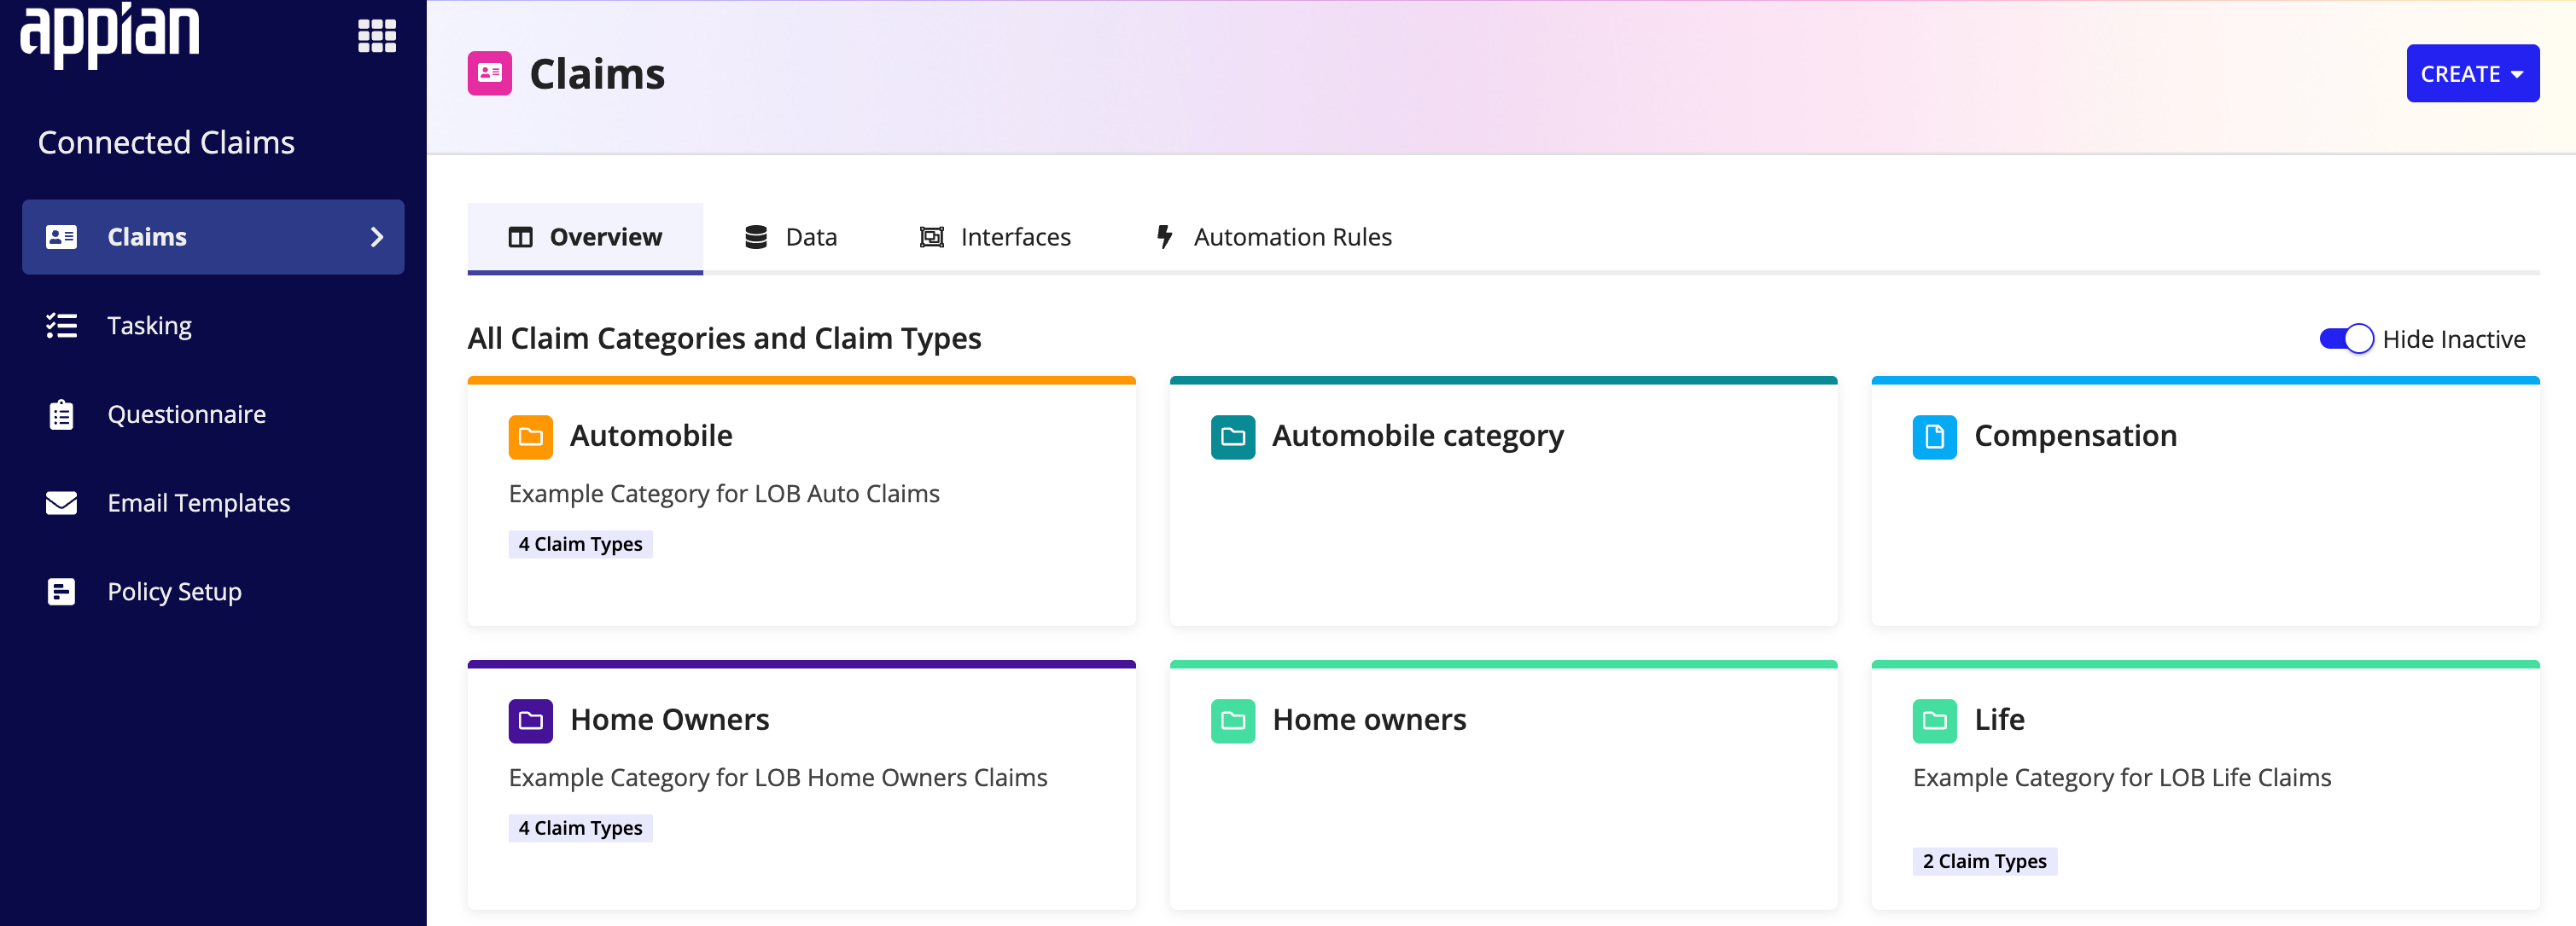Screen dimensions: 2576x926
Task: Click the purple Home Owners folder icon
Action: pos(531,721)
